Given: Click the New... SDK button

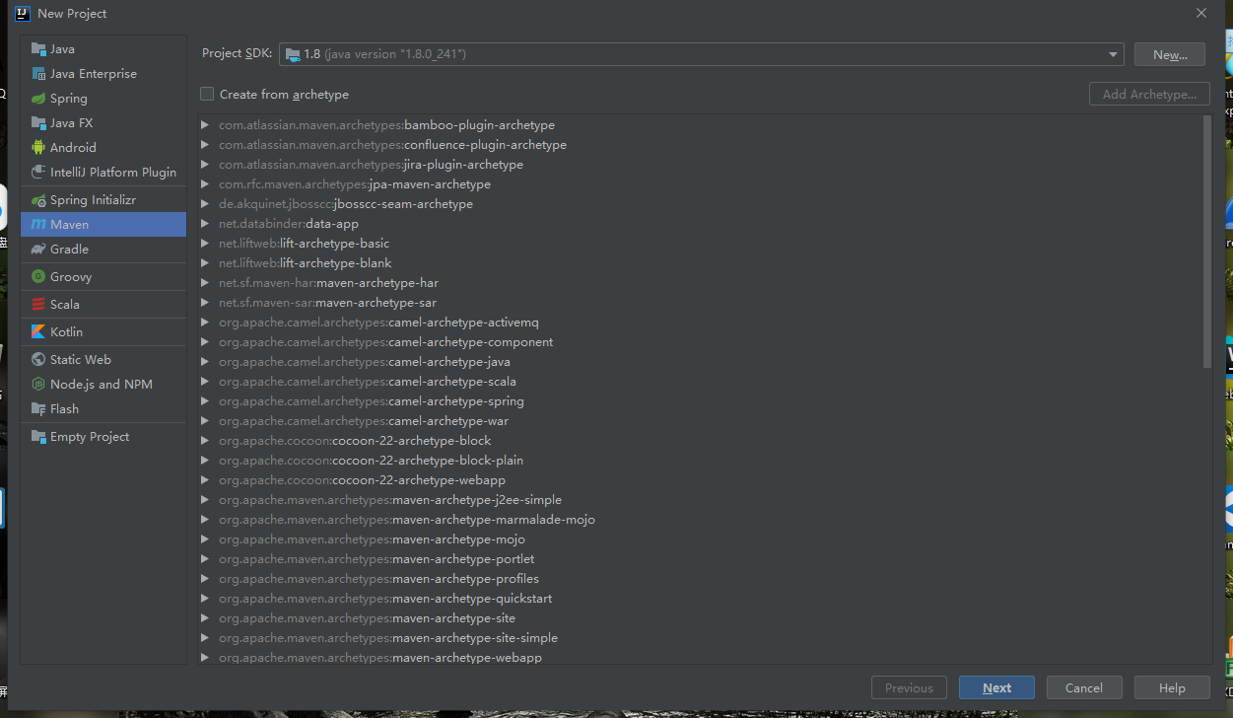Looking at the screenshot, I should point(1169,54).
